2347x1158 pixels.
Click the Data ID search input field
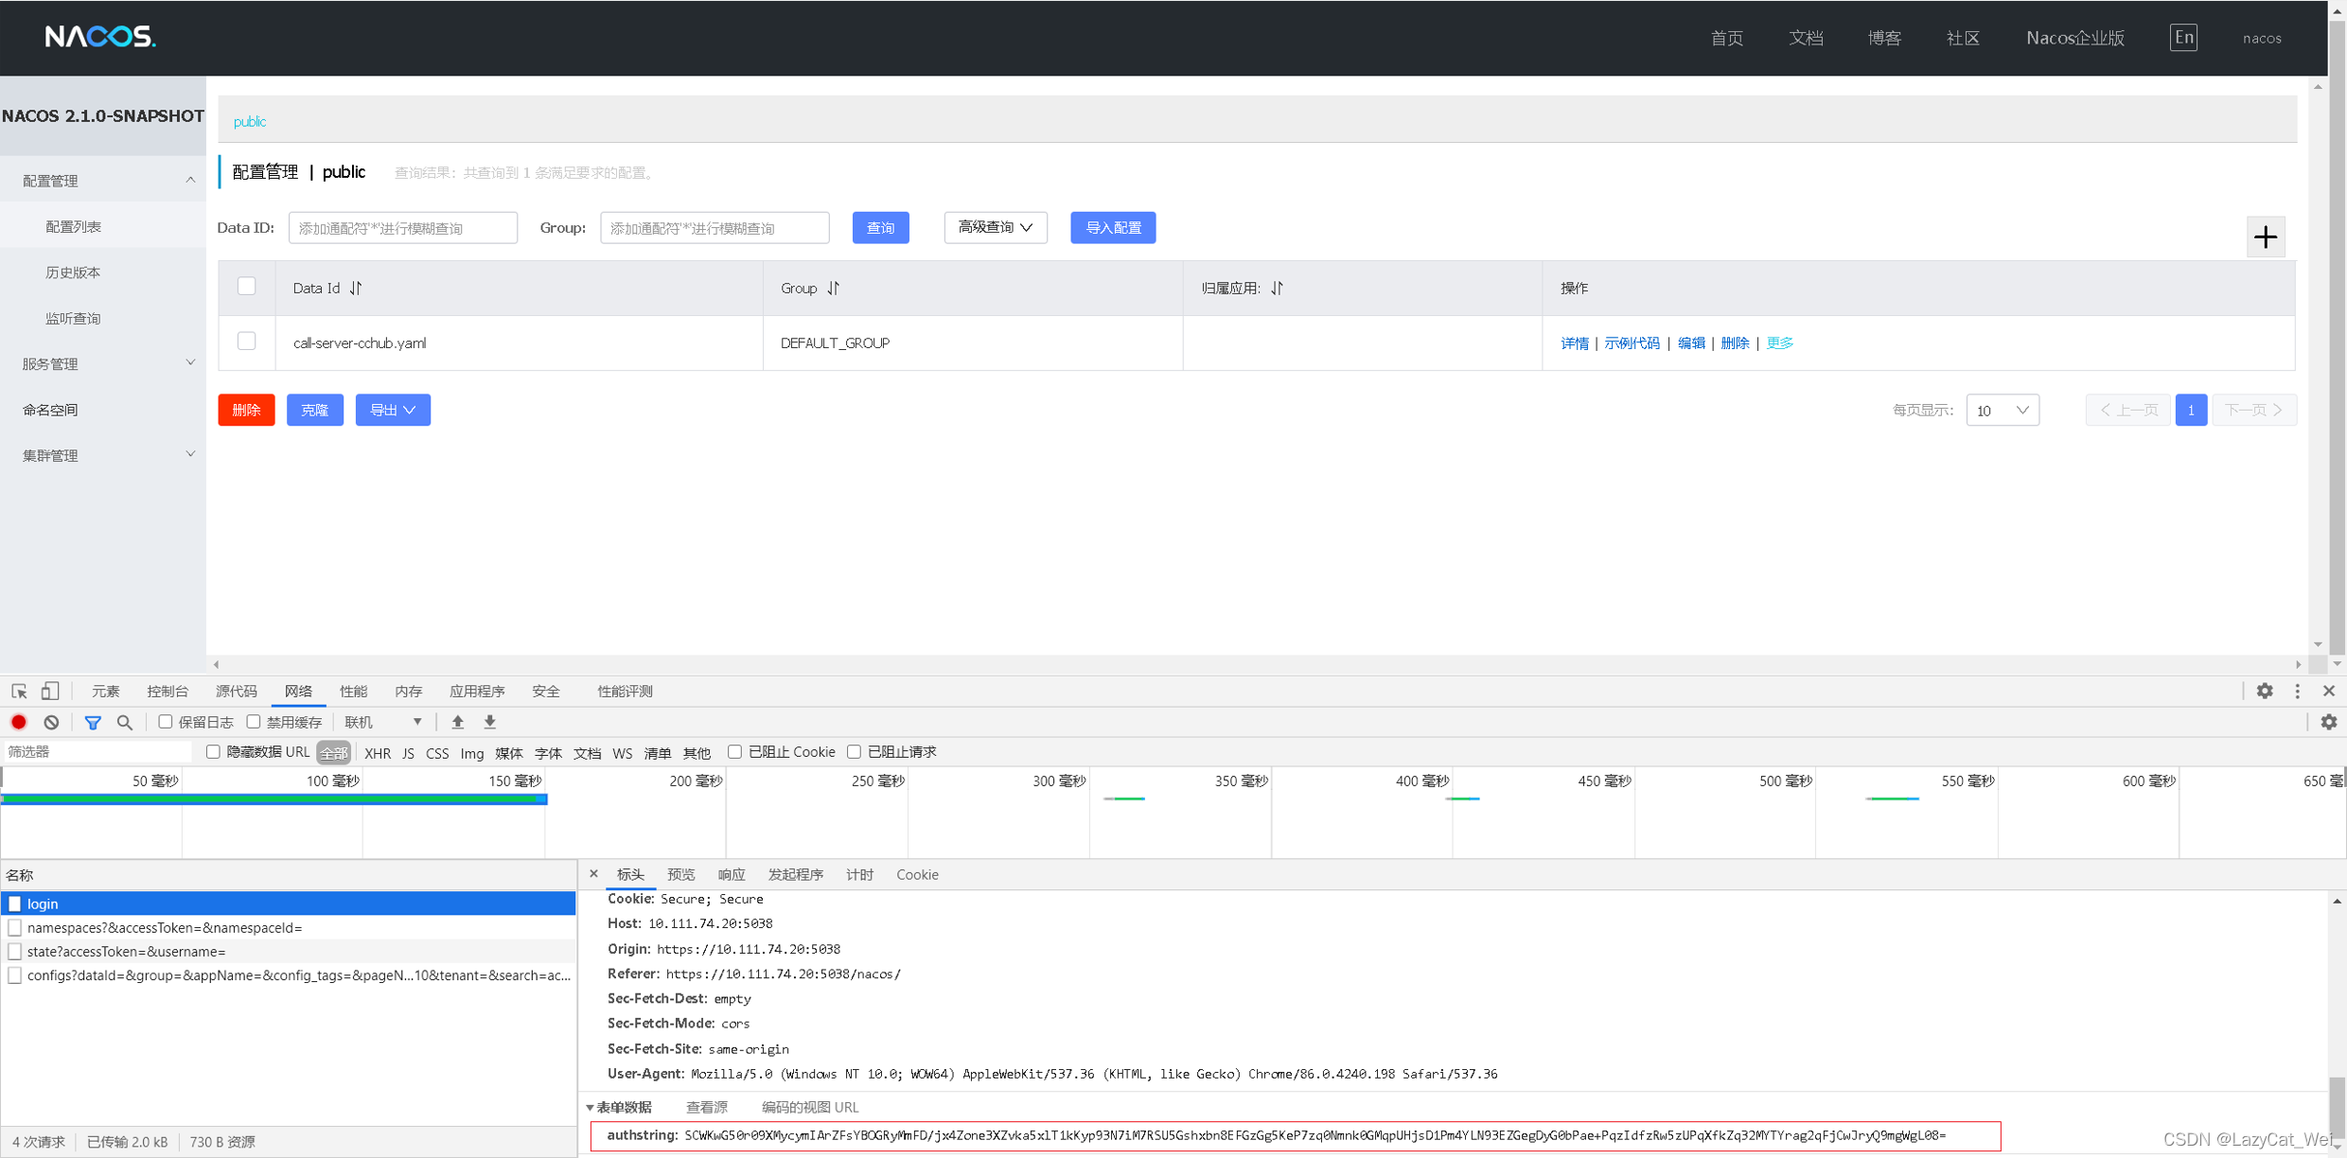click(x=402, y=227)
